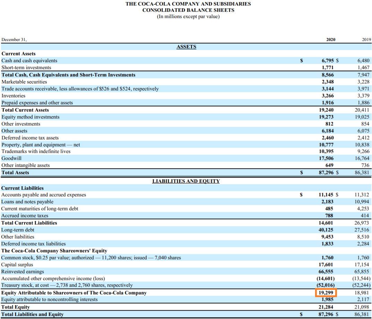The height and width of the screenshot is (319, 372).
Task: Select 2020 trademarks value 10,395
Action: point(326,151)
